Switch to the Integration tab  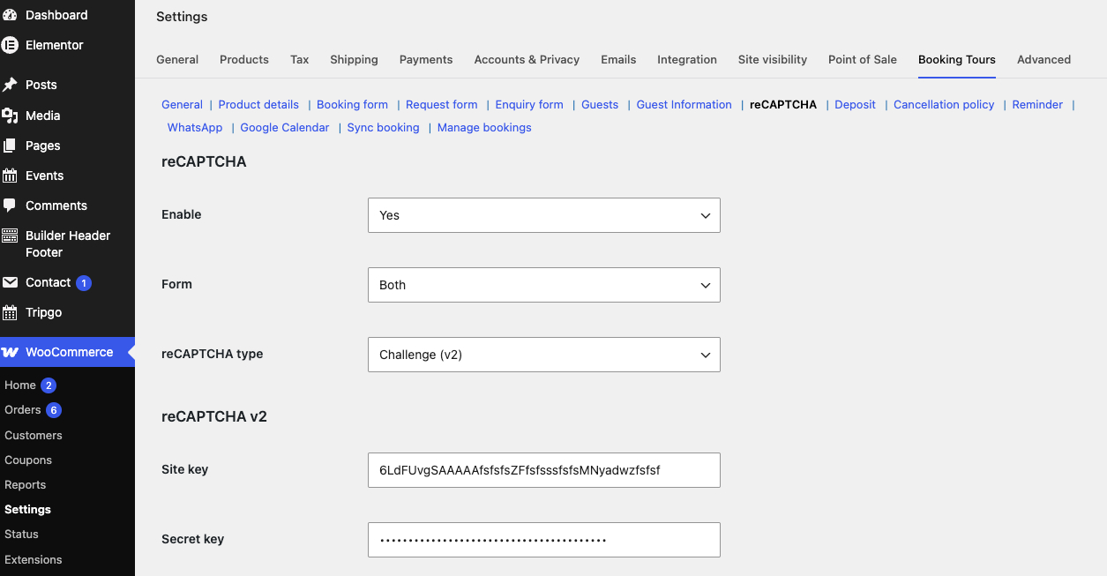[687, 59]
